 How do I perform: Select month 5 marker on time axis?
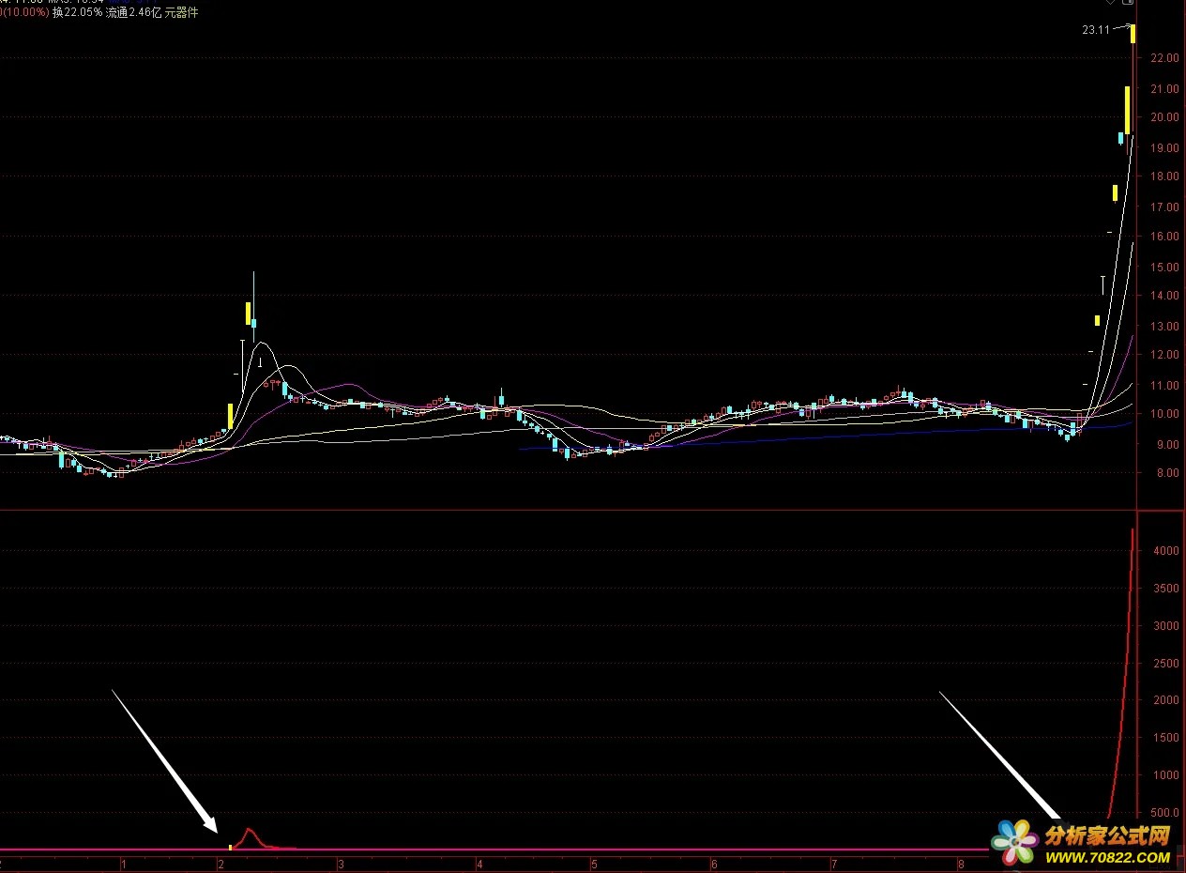tap(594, 863)
